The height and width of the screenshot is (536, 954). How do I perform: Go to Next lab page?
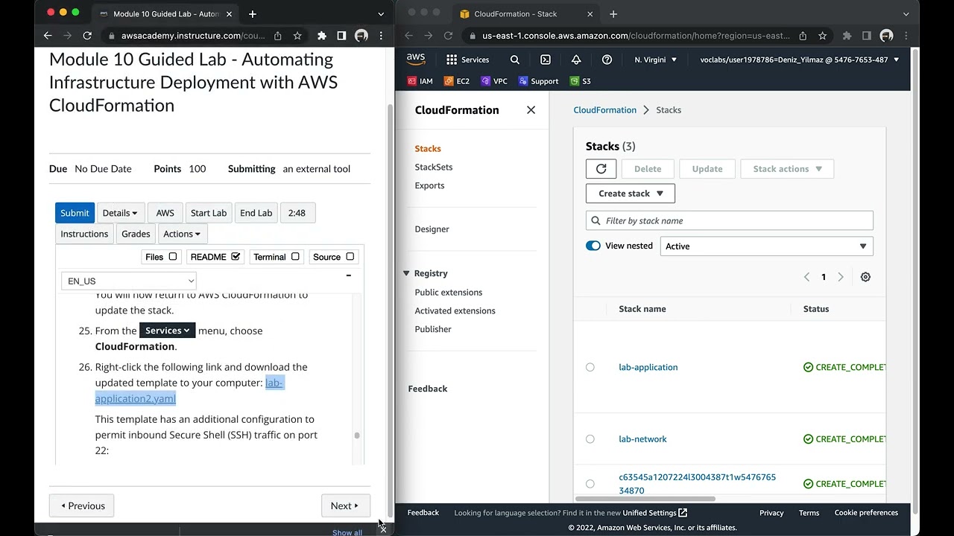click(345, 505)
